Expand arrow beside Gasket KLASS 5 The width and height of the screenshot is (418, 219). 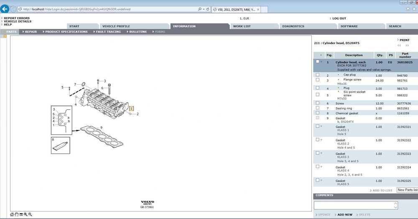321,181
